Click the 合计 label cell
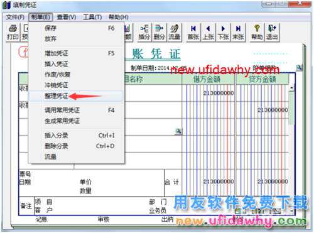 [171, 182]
